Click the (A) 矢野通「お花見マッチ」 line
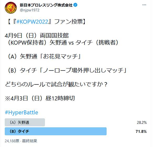Viewport: 157px width, 147px height. coord(44,56)
